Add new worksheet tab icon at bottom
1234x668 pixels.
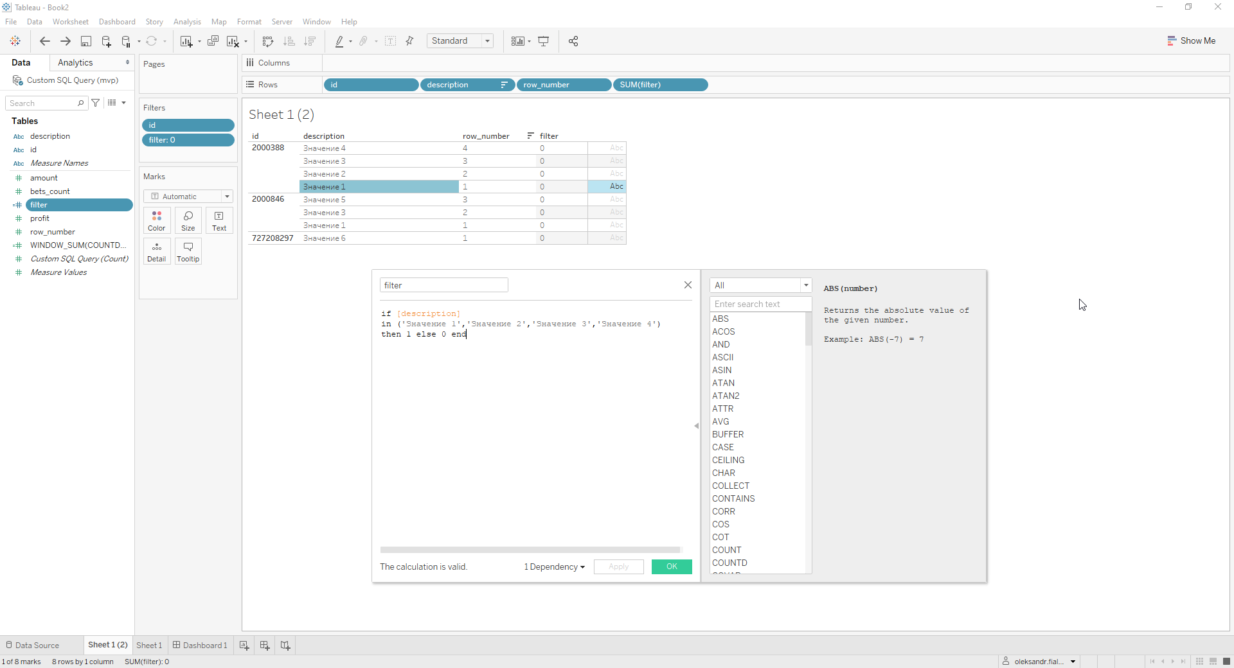click(244, 646)
